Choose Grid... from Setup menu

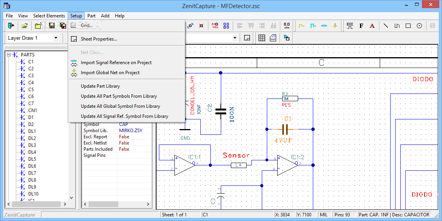[126, 25]
